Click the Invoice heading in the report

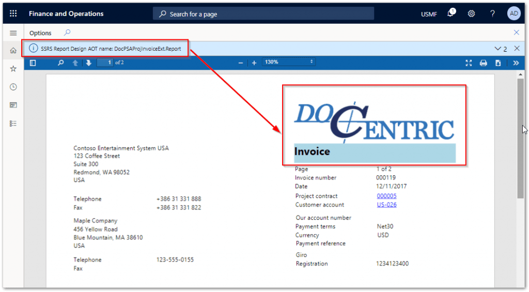[x=312, y=151]
